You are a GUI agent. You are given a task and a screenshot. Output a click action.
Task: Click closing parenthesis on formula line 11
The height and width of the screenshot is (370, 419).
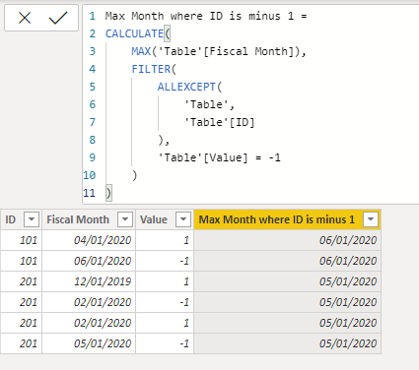click(x=108, y=193)
